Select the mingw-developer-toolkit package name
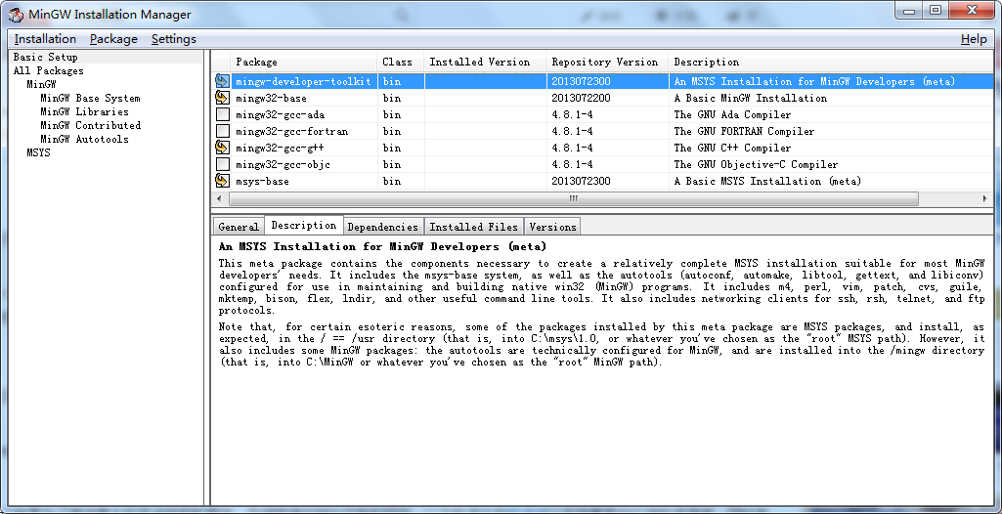This screenshot has height=514, width=1002. tap(303, 82)
